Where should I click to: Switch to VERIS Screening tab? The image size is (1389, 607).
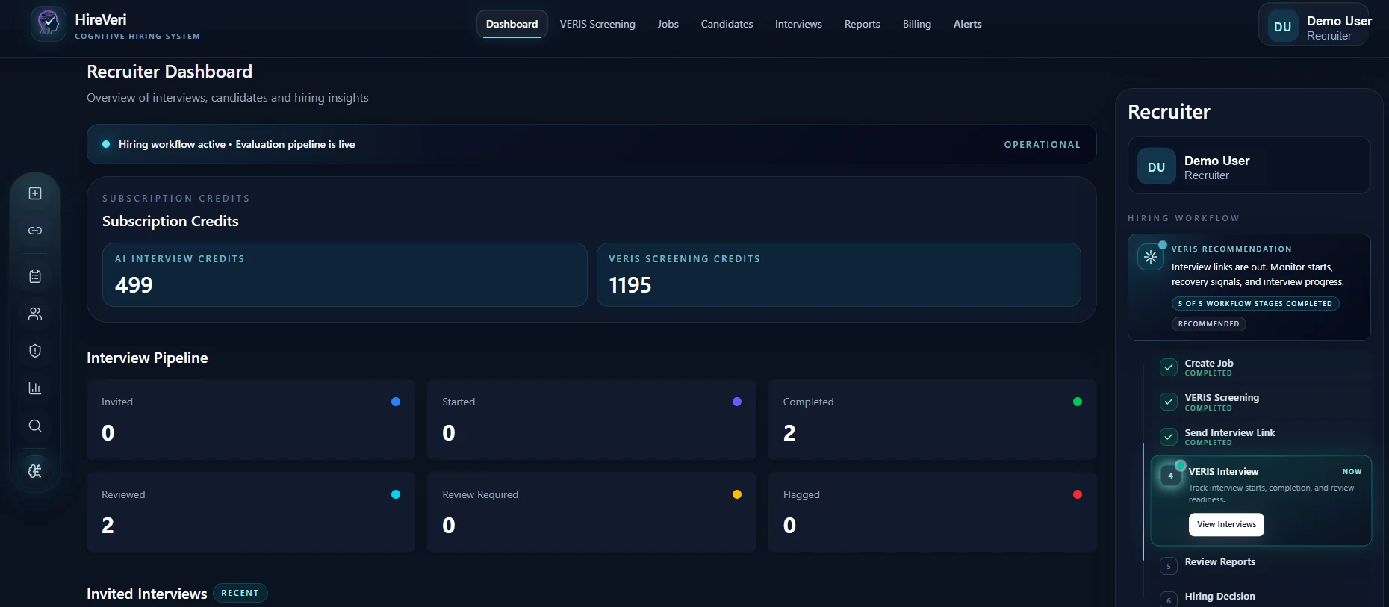click(x=597, y=24)
